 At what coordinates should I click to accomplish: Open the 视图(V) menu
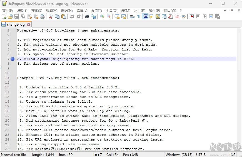point(52,11)
